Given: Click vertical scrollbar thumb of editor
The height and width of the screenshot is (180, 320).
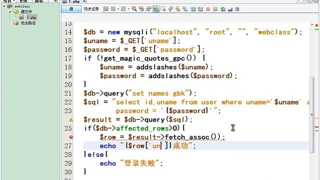Looking at the screenshot, I should (x=312, y=114).
